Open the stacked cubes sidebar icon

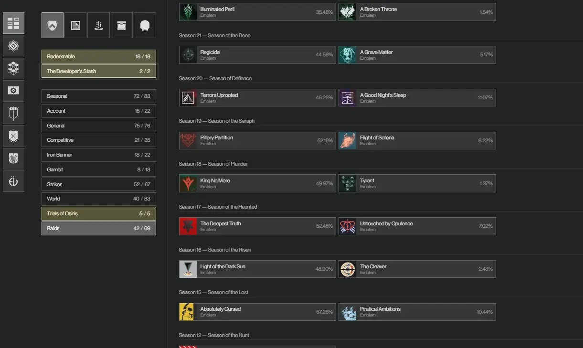click(13, 68)
